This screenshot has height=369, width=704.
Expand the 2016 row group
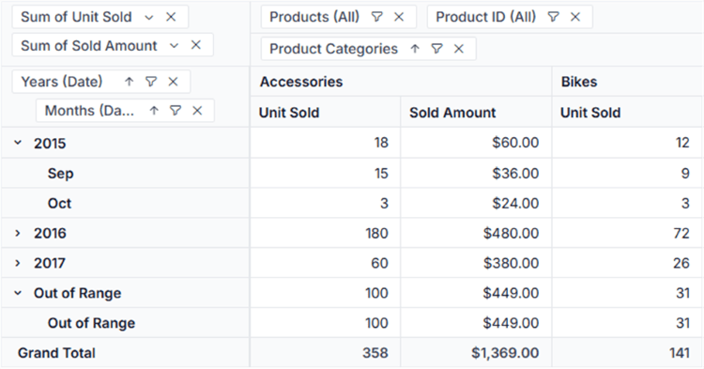pos(18,233)
